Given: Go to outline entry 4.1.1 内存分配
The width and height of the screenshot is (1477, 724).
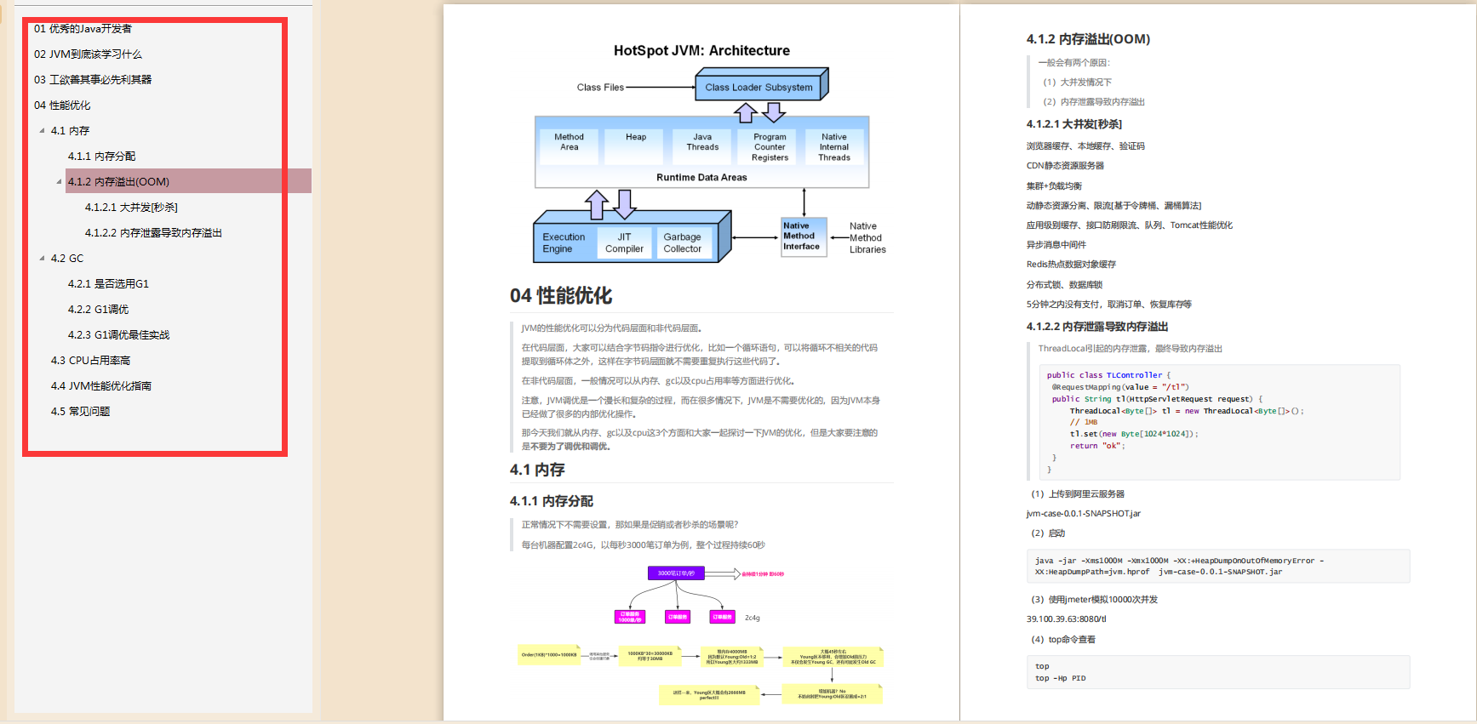Looking at the screenshot, I should 101,156.
